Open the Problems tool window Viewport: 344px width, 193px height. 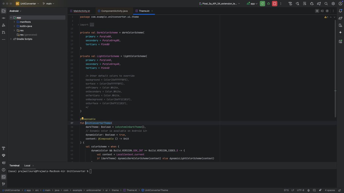(3, 170)
